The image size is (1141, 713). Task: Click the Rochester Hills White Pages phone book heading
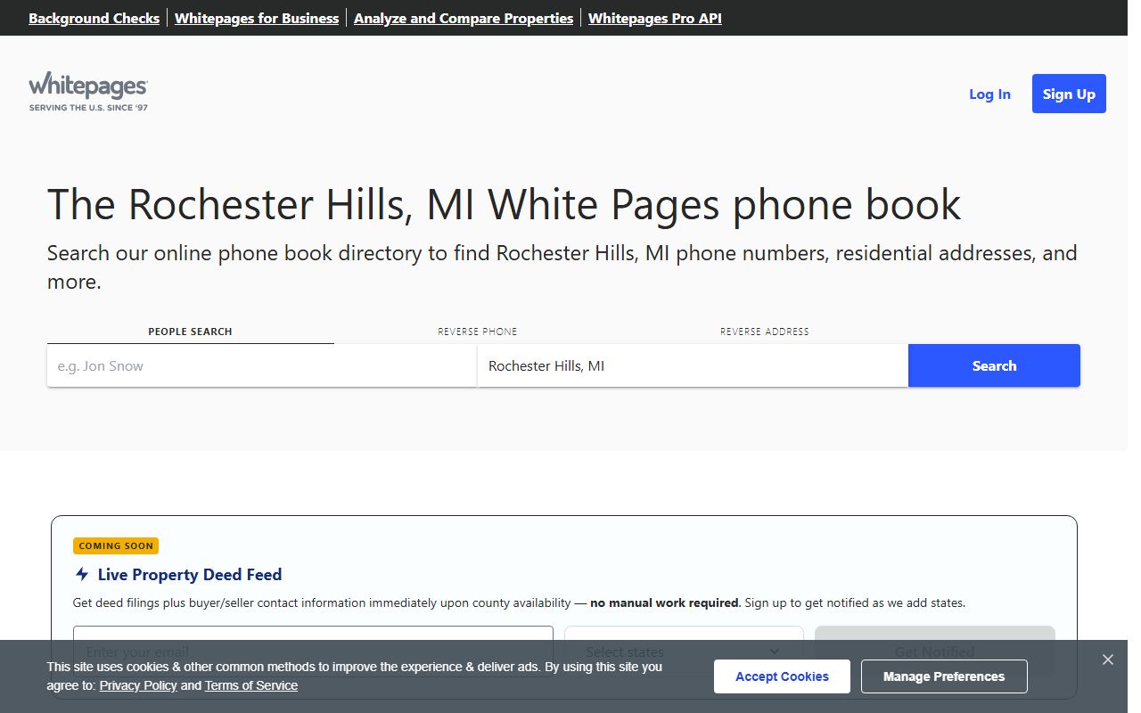[504, 204]
